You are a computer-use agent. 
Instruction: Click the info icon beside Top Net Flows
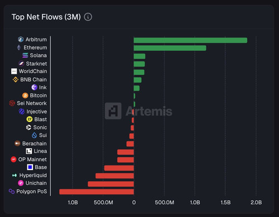pyautogui.click(x=88, y=17)
